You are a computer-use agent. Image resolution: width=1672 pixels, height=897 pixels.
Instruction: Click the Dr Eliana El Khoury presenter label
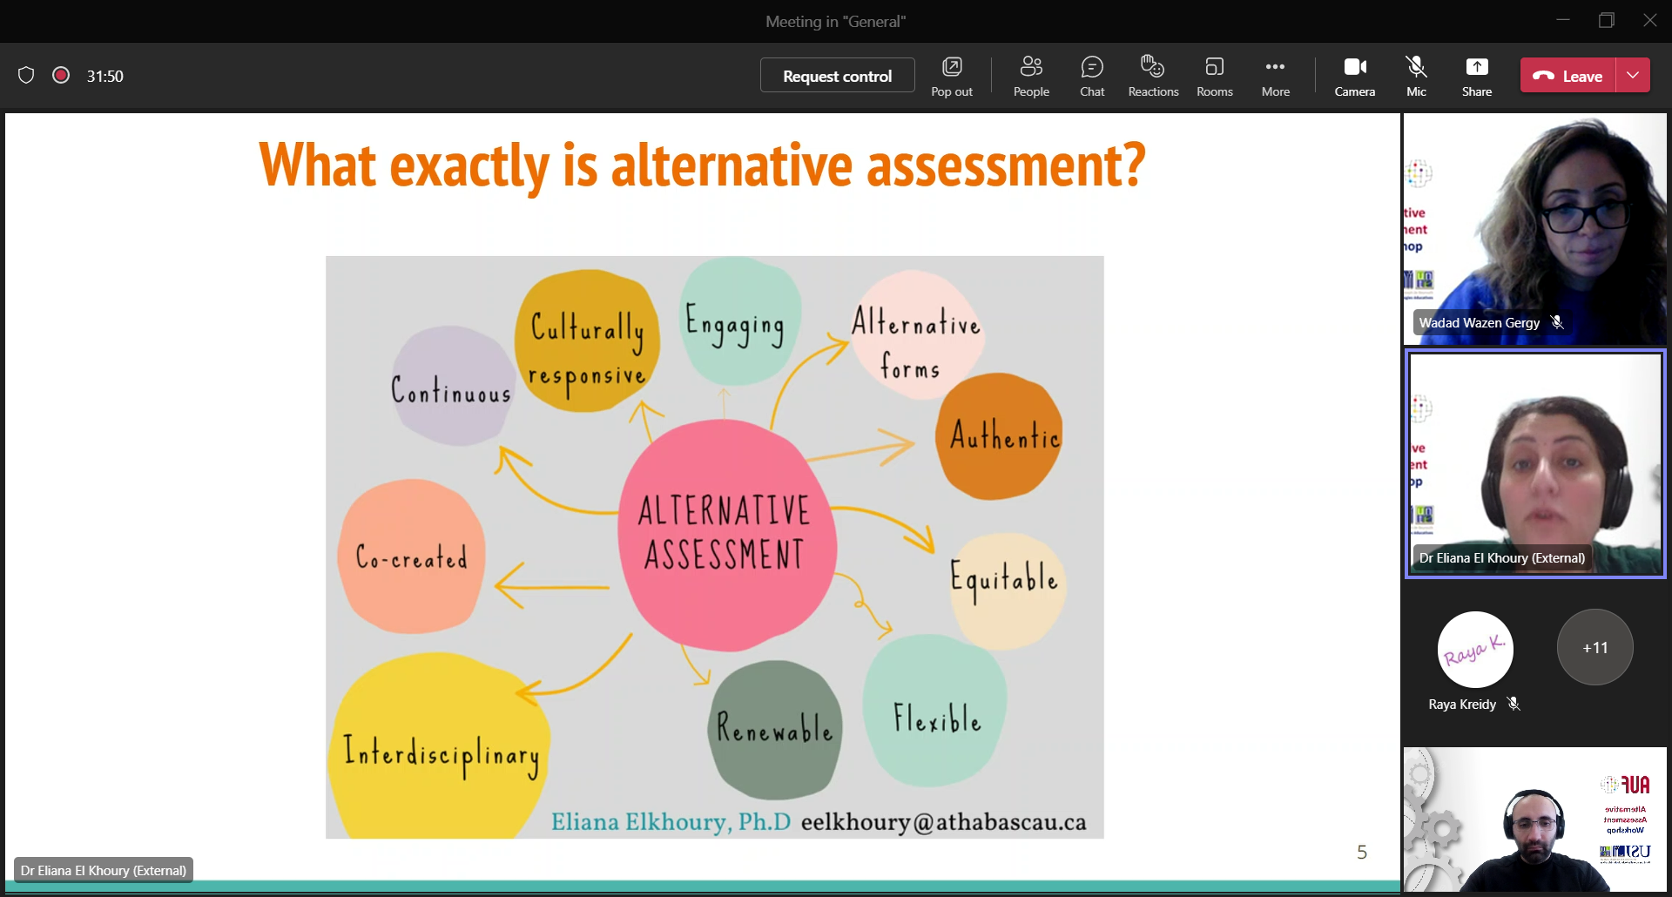pyautogui.click(x=104, y=870)
